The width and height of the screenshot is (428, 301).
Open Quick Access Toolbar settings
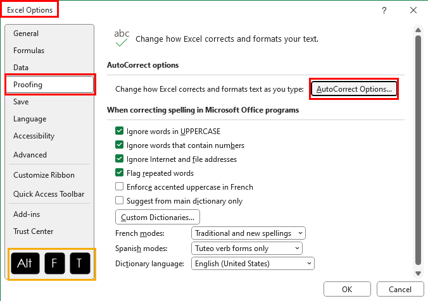click(49, 194)
